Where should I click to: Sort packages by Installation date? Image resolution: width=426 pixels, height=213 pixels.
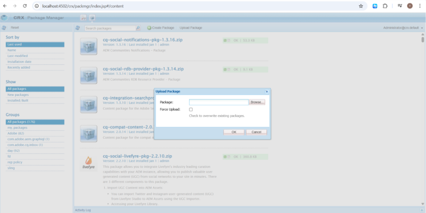coord(35,62)
